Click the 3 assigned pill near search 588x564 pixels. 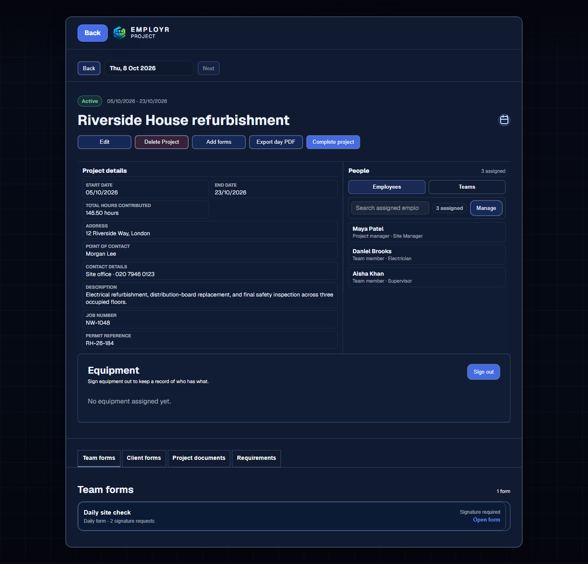point(449,208)
